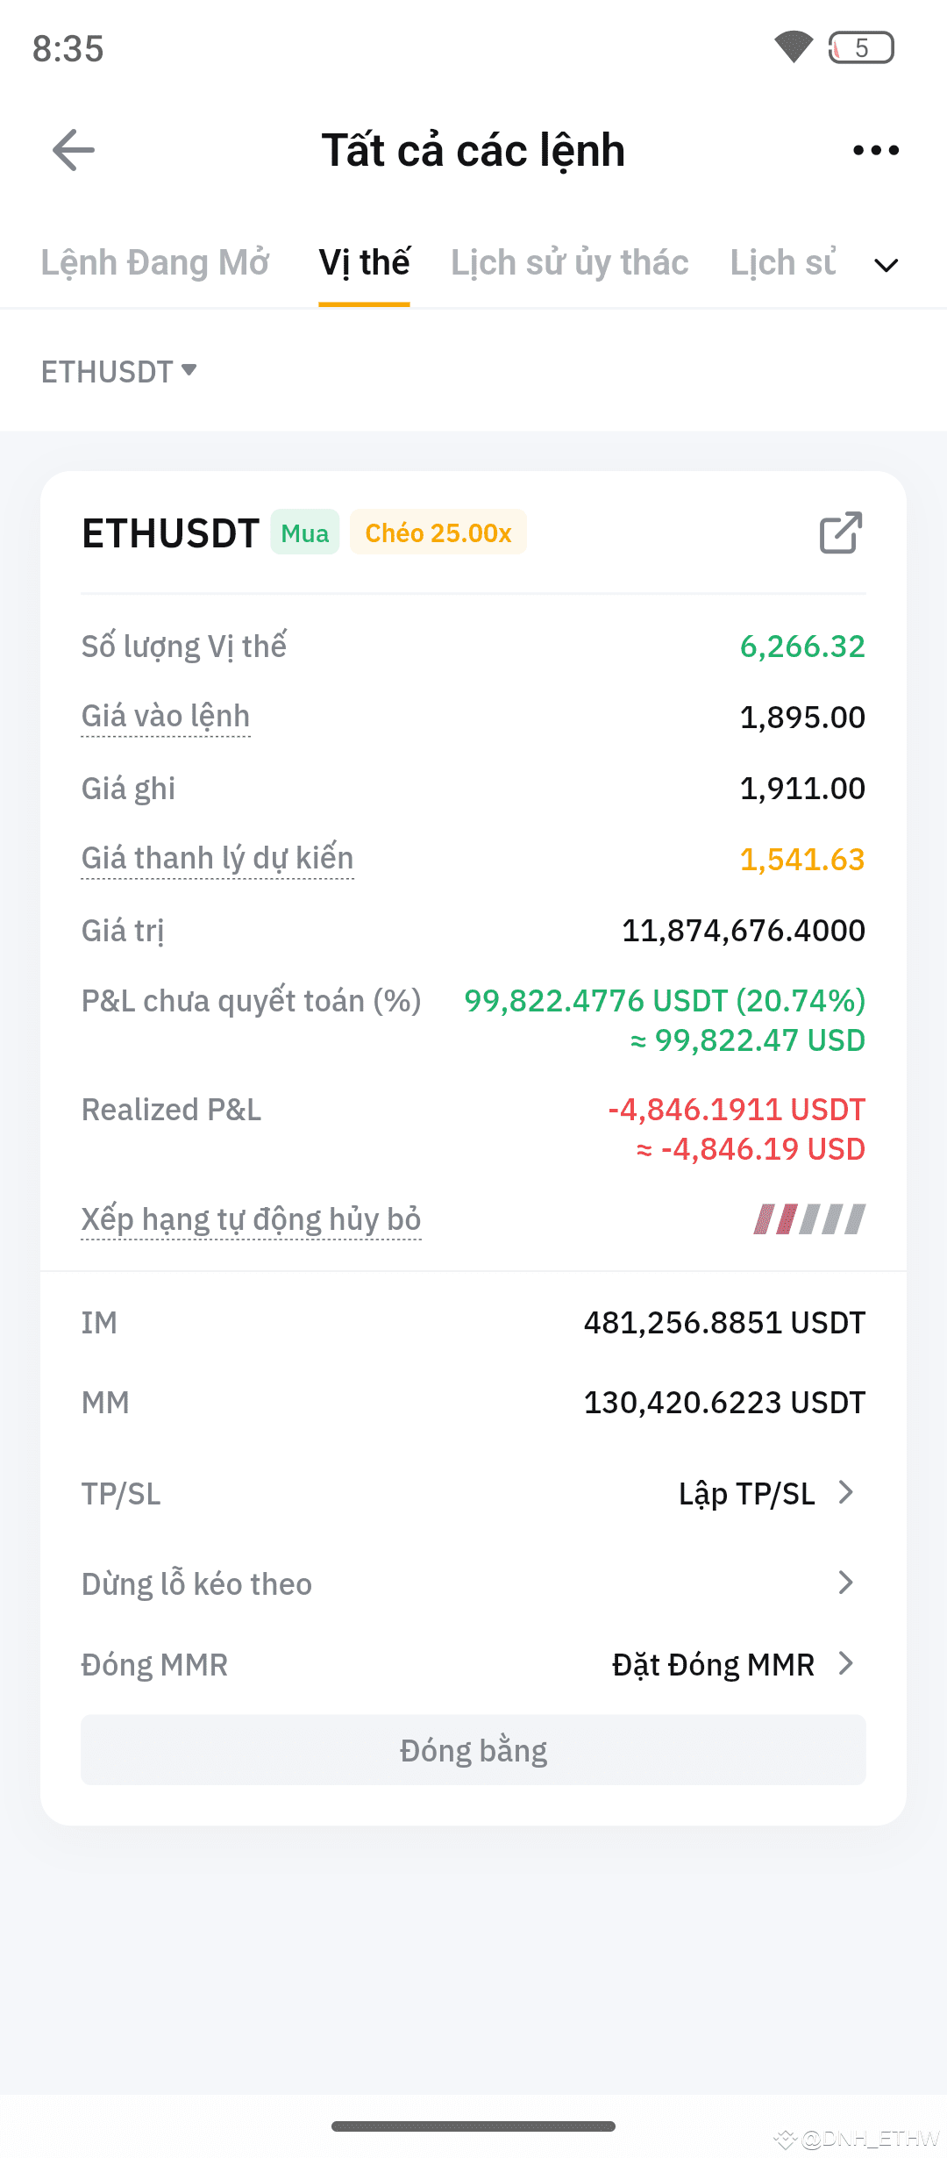Open the three-dot more options menu
Image resolution: width=947 pixels, height=2158 pixels.
point(876,150)
